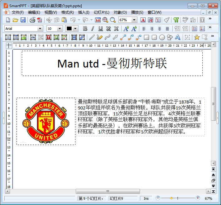Toggle bulleted list icon

click(195, 29)
